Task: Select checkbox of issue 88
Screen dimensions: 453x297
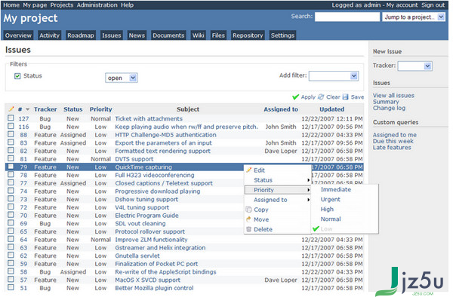Action: (11, 134)
